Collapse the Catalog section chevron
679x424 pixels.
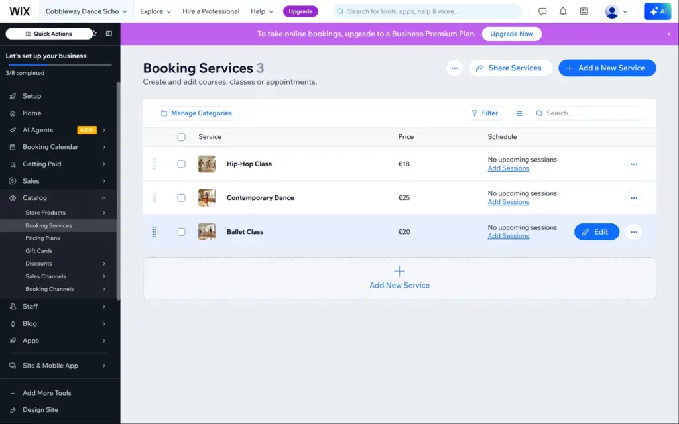click(104, 197)
